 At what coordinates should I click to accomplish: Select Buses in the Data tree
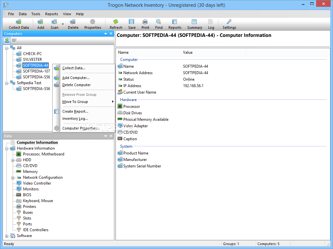tap(28, 212)
